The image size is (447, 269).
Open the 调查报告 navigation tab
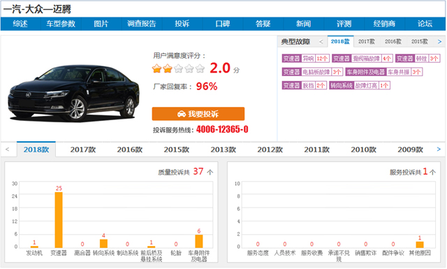pos(142,24)
